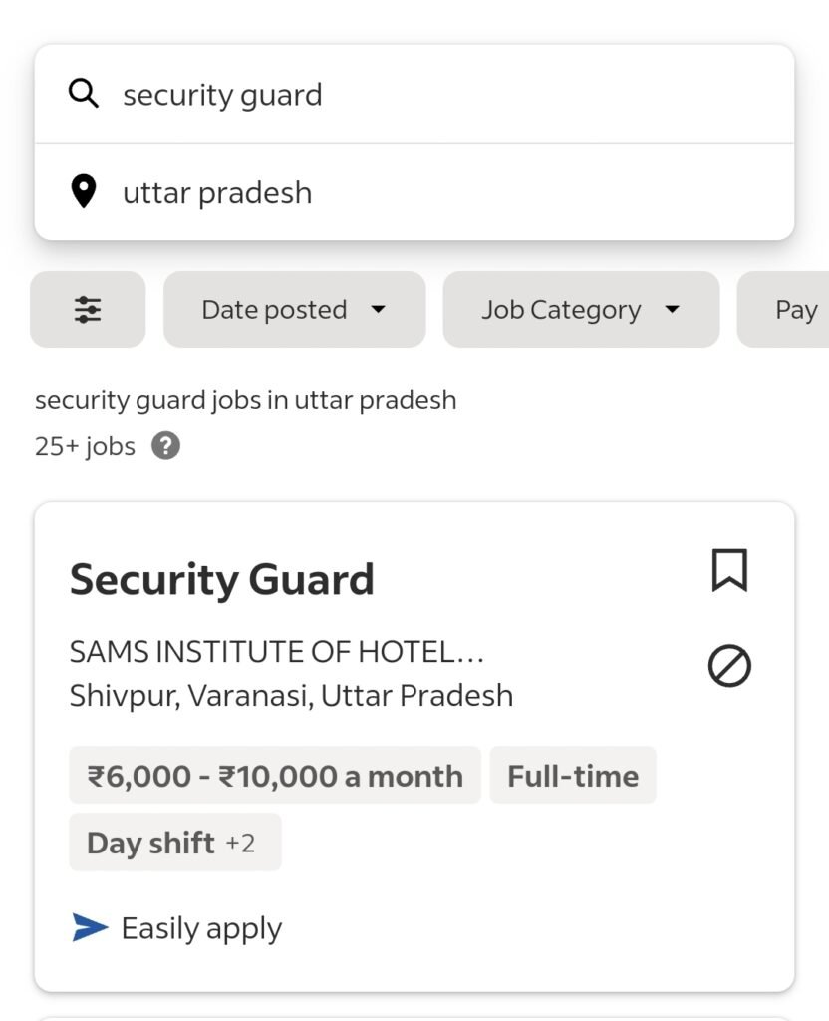
Task: Click the Day shift +2 tag
Action: coord(174,843)
